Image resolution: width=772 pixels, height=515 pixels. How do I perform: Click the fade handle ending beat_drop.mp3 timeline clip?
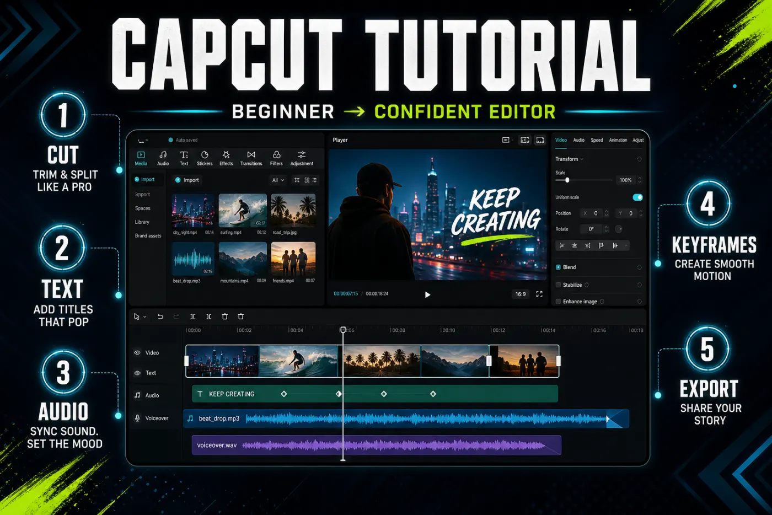point(608,419)
